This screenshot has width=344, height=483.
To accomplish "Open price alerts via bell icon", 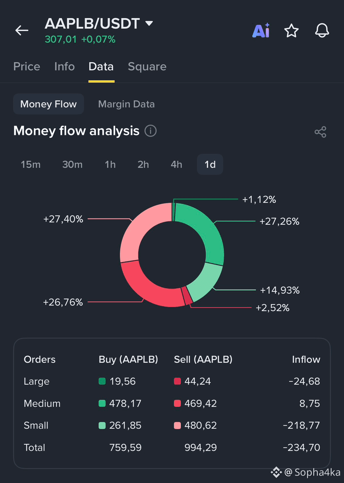I will click(x=322, y=30).
